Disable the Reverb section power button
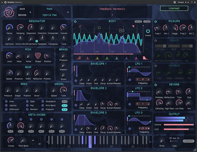Image resolution: width=197 pixels, height=152 pixels. point(155,85)
